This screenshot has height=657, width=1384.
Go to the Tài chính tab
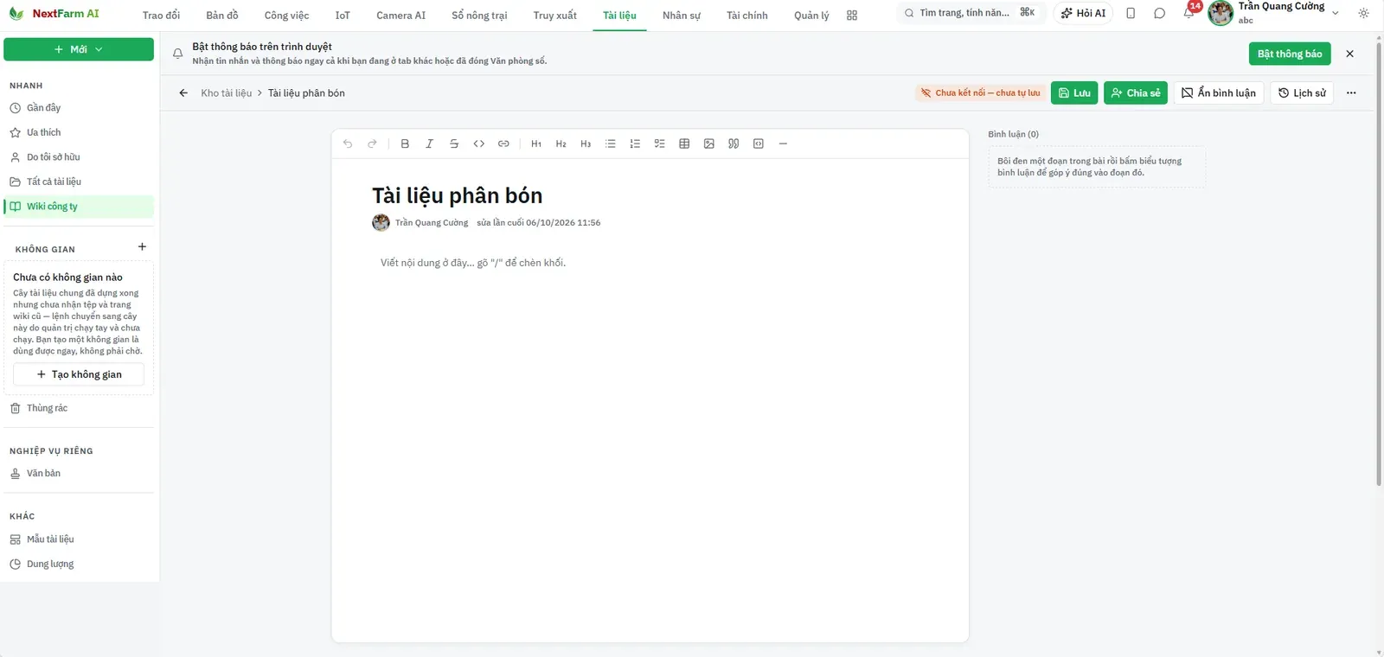click(x=747, y=16)
